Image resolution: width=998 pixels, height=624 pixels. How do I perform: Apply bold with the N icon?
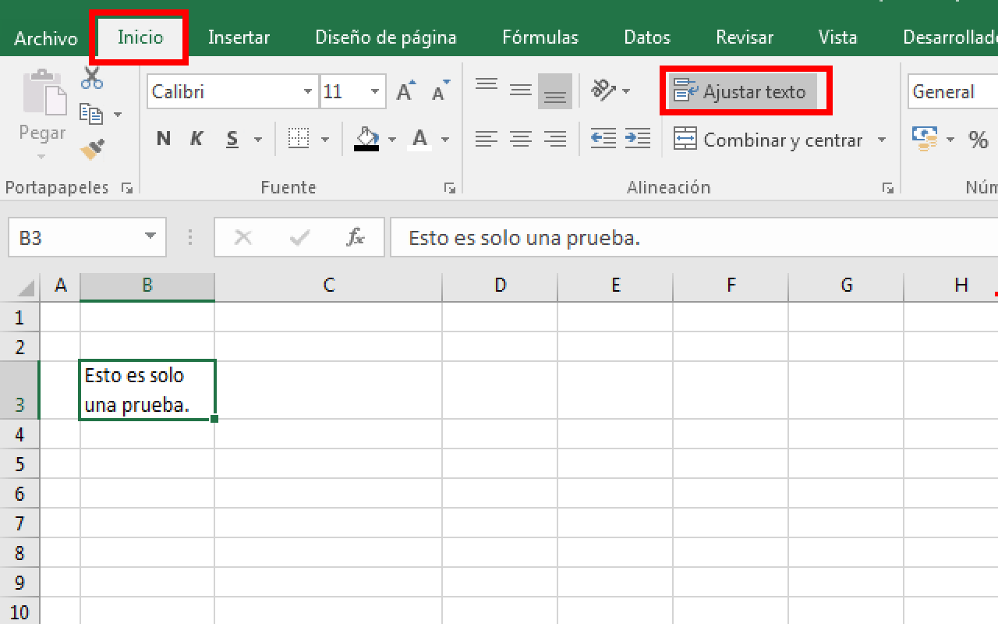163,138
